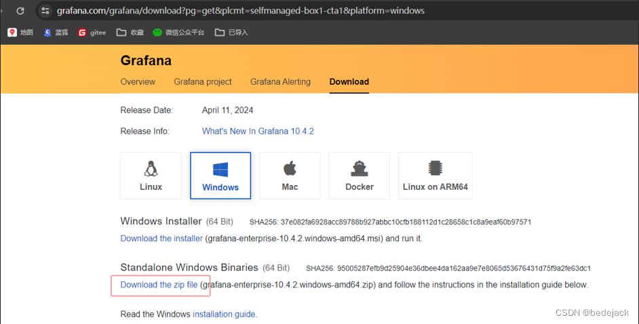Pick the Docker whale platform icon
Screen dimensions: 639x324
click(x=360, y=169)
